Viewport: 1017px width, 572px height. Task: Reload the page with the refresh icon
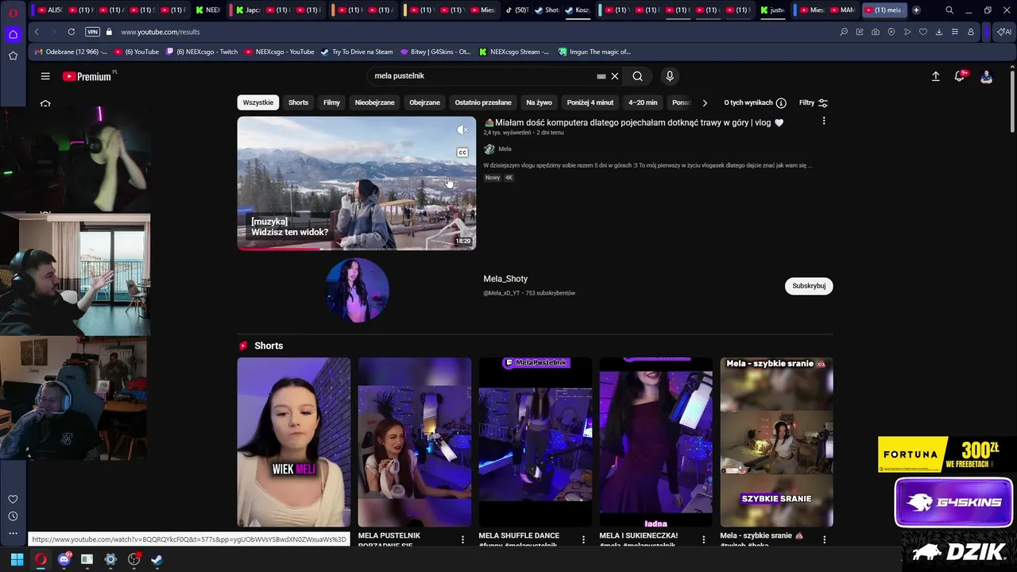[72, 32]
